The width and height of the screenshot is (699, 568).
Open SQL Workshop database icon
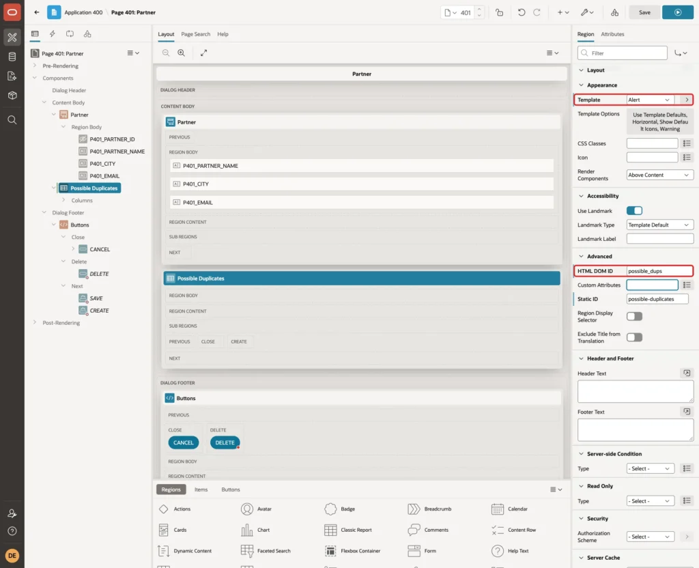click(x=12, y=57)
